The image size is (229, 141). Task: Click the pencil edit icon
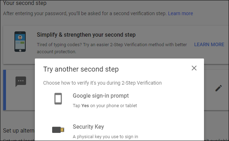[218, 88]
